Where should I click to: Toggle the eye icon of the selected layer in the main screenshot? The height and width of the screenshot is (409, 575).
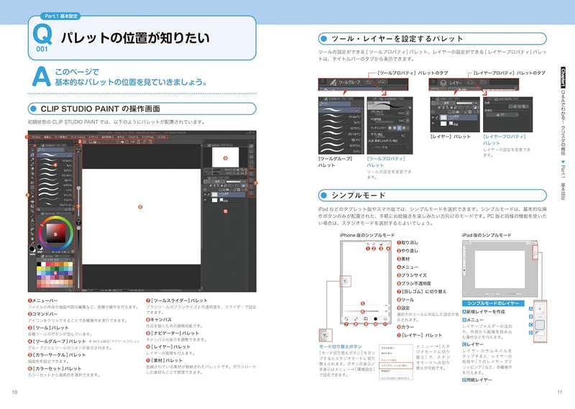pos(205,194)
